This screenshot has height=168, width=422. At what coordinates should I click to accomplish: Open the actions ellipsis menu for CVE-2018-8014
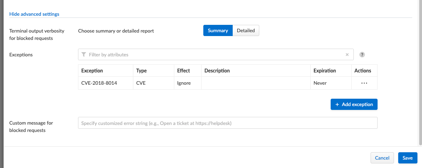pos(364,83)
